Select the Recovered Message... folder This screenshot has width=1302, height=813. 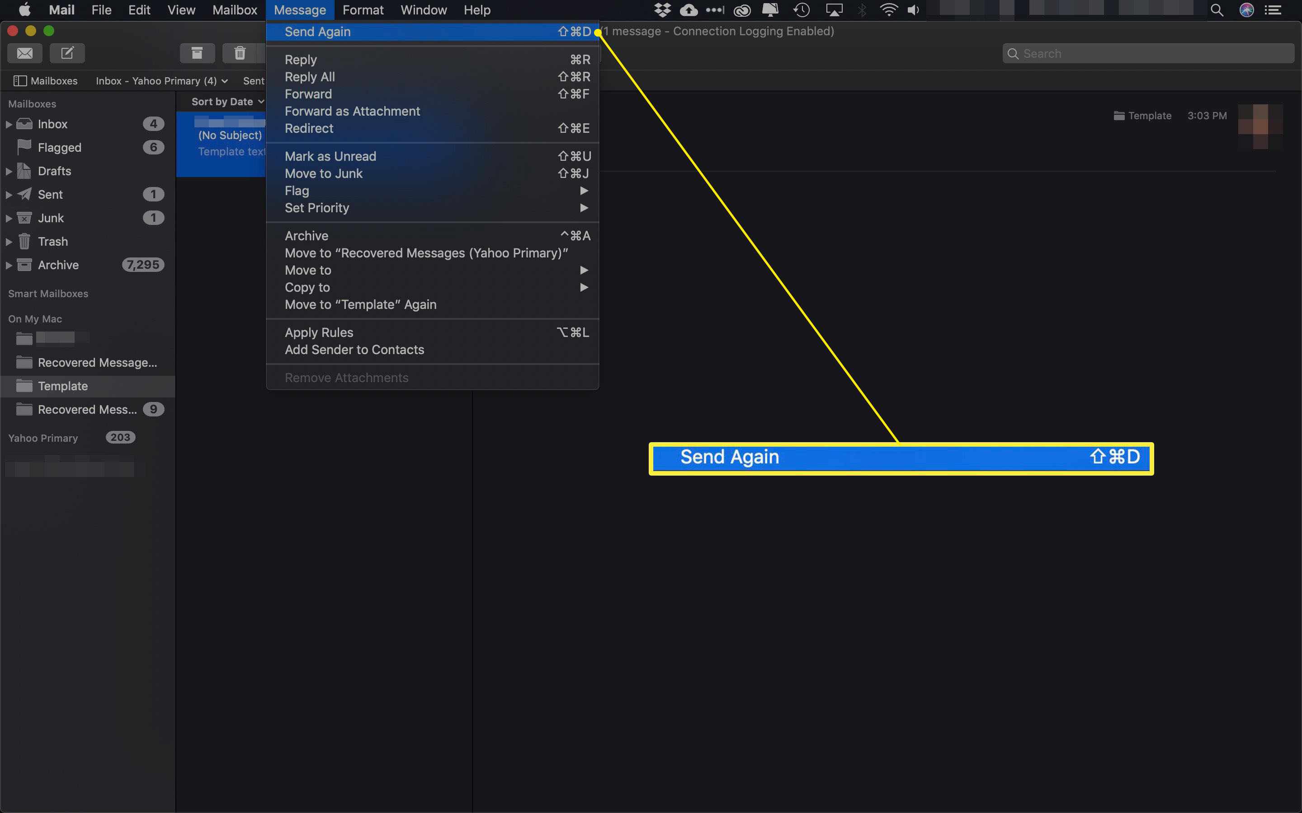coord(88,363)
